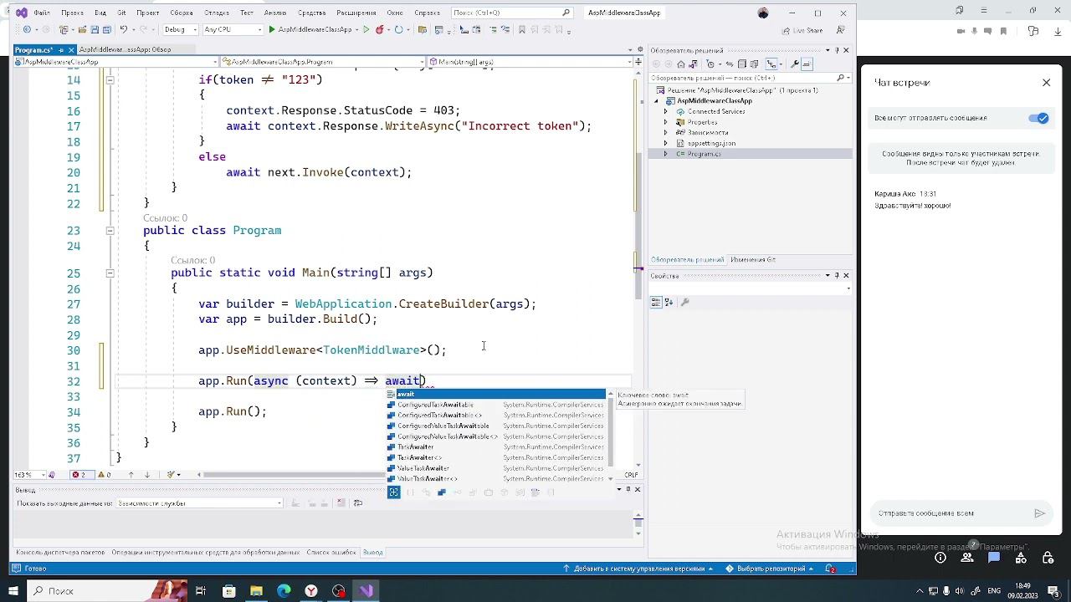Click the wrench icon in Solution Explorer toolbar
Screen dimensions: 1071x602
coord(796,64)
